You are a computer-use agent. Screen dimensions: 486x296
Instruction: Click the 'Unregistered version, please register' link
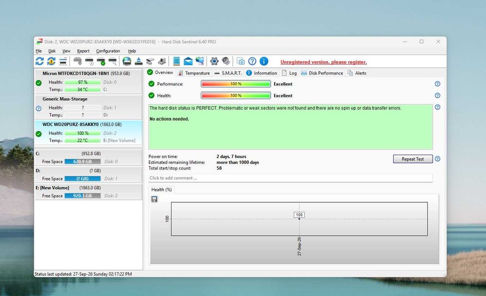(x=324, y=62)
